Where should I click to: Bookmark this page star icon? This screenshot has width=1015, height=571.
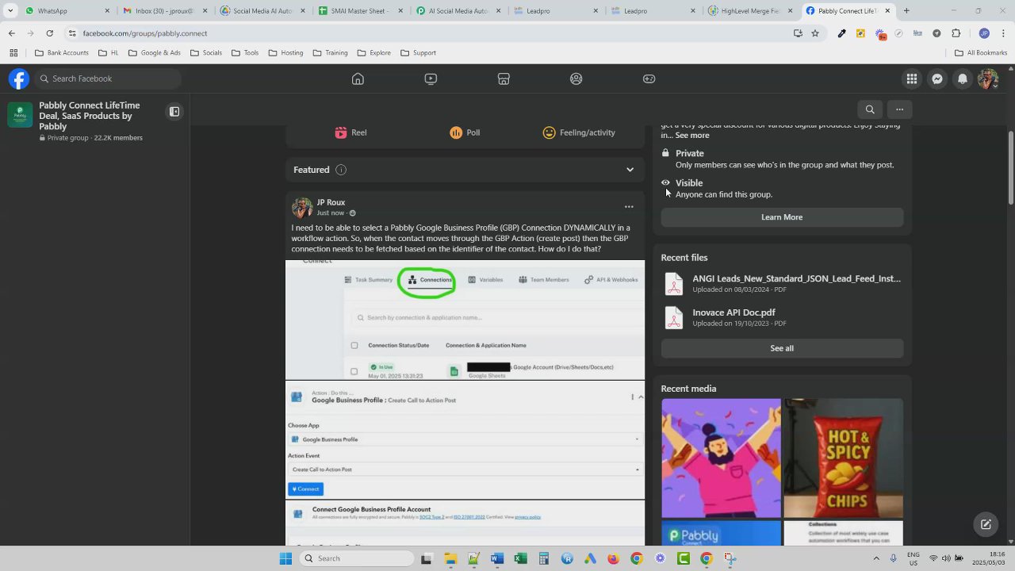coord(815,33)
